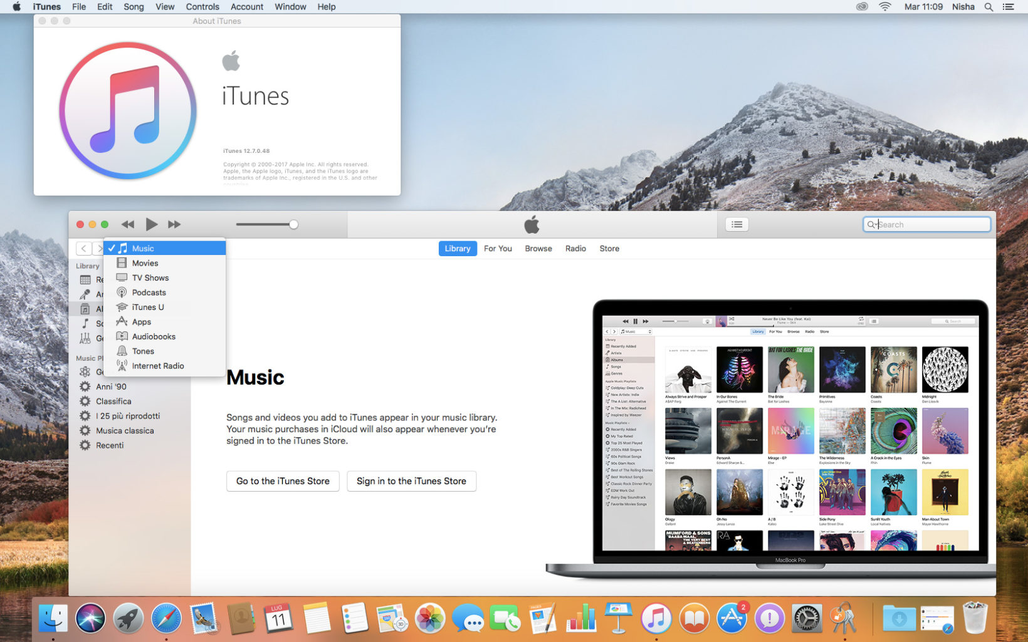This screenshot has width=1028, height=642.
Task: Open Keynote podium icon in Dock
Action: [619, 619]
